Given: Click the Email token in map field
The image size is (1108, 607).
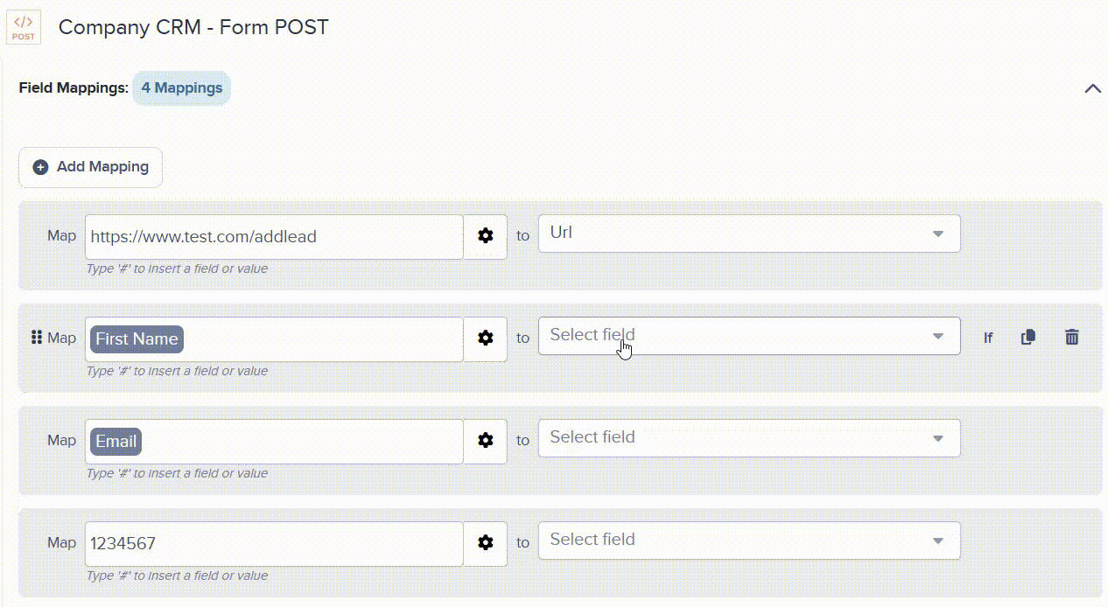Looking at the screenshot, I should 116,442.
